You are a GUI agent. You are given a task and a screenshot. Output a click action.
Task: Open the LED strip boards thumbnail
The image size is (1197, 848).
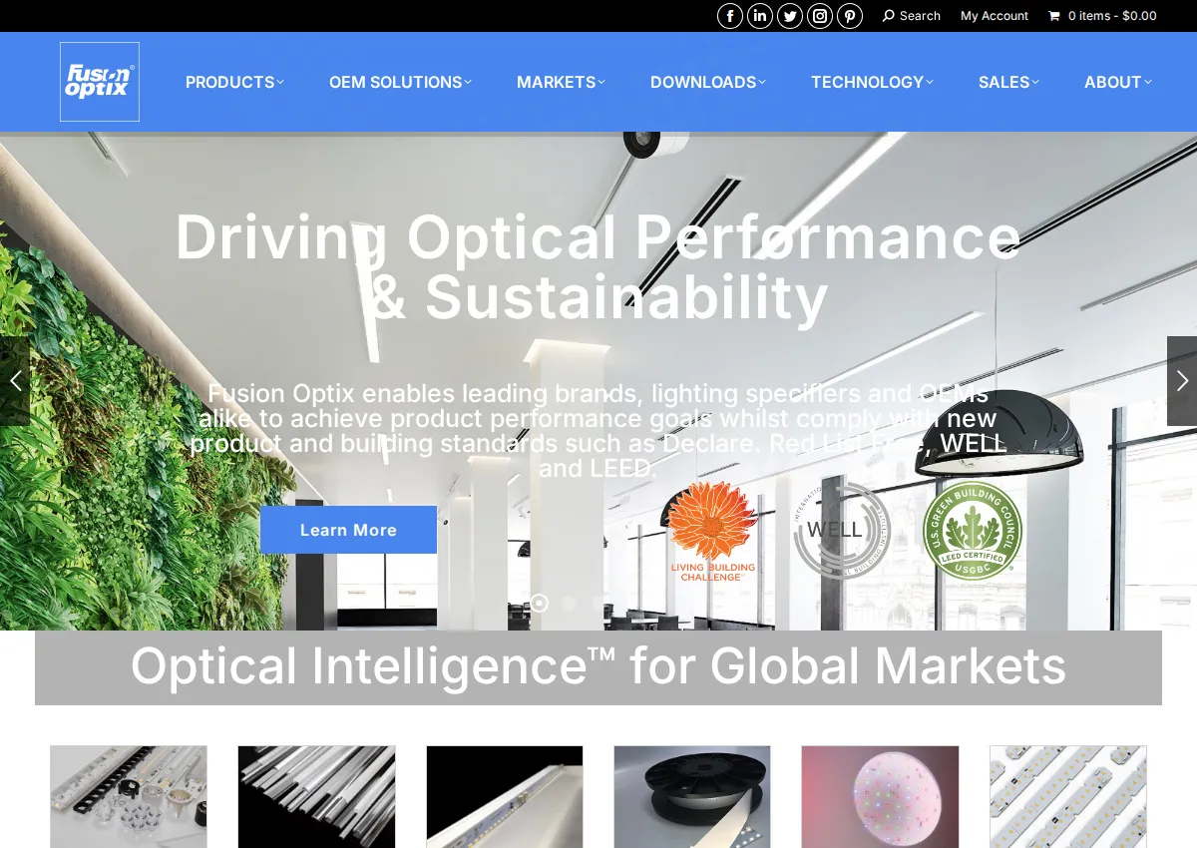1068,797
